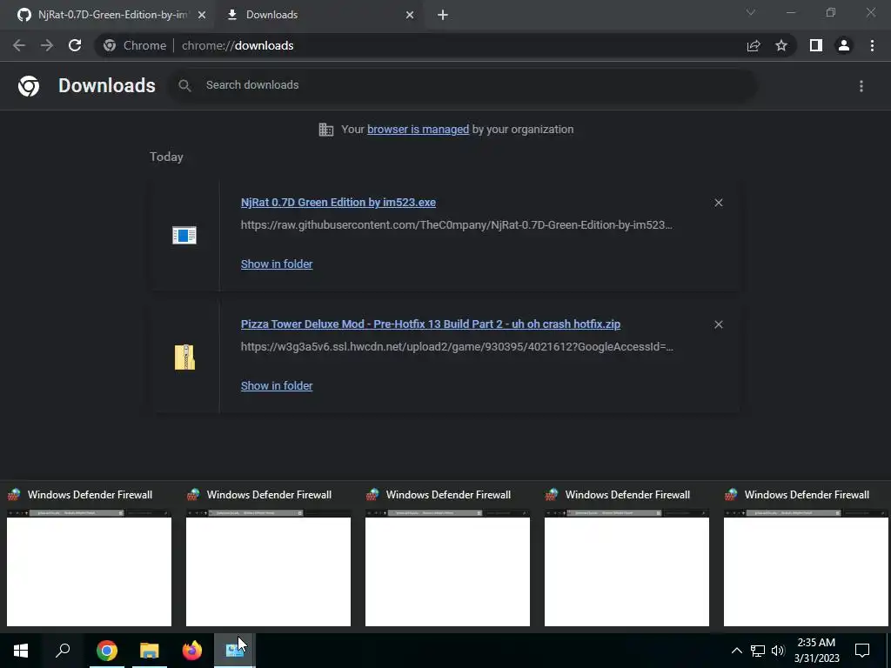Click Chrome icon in taskbar
The height and width of the screenshot is (668, 891).
(x=107, y=650)
